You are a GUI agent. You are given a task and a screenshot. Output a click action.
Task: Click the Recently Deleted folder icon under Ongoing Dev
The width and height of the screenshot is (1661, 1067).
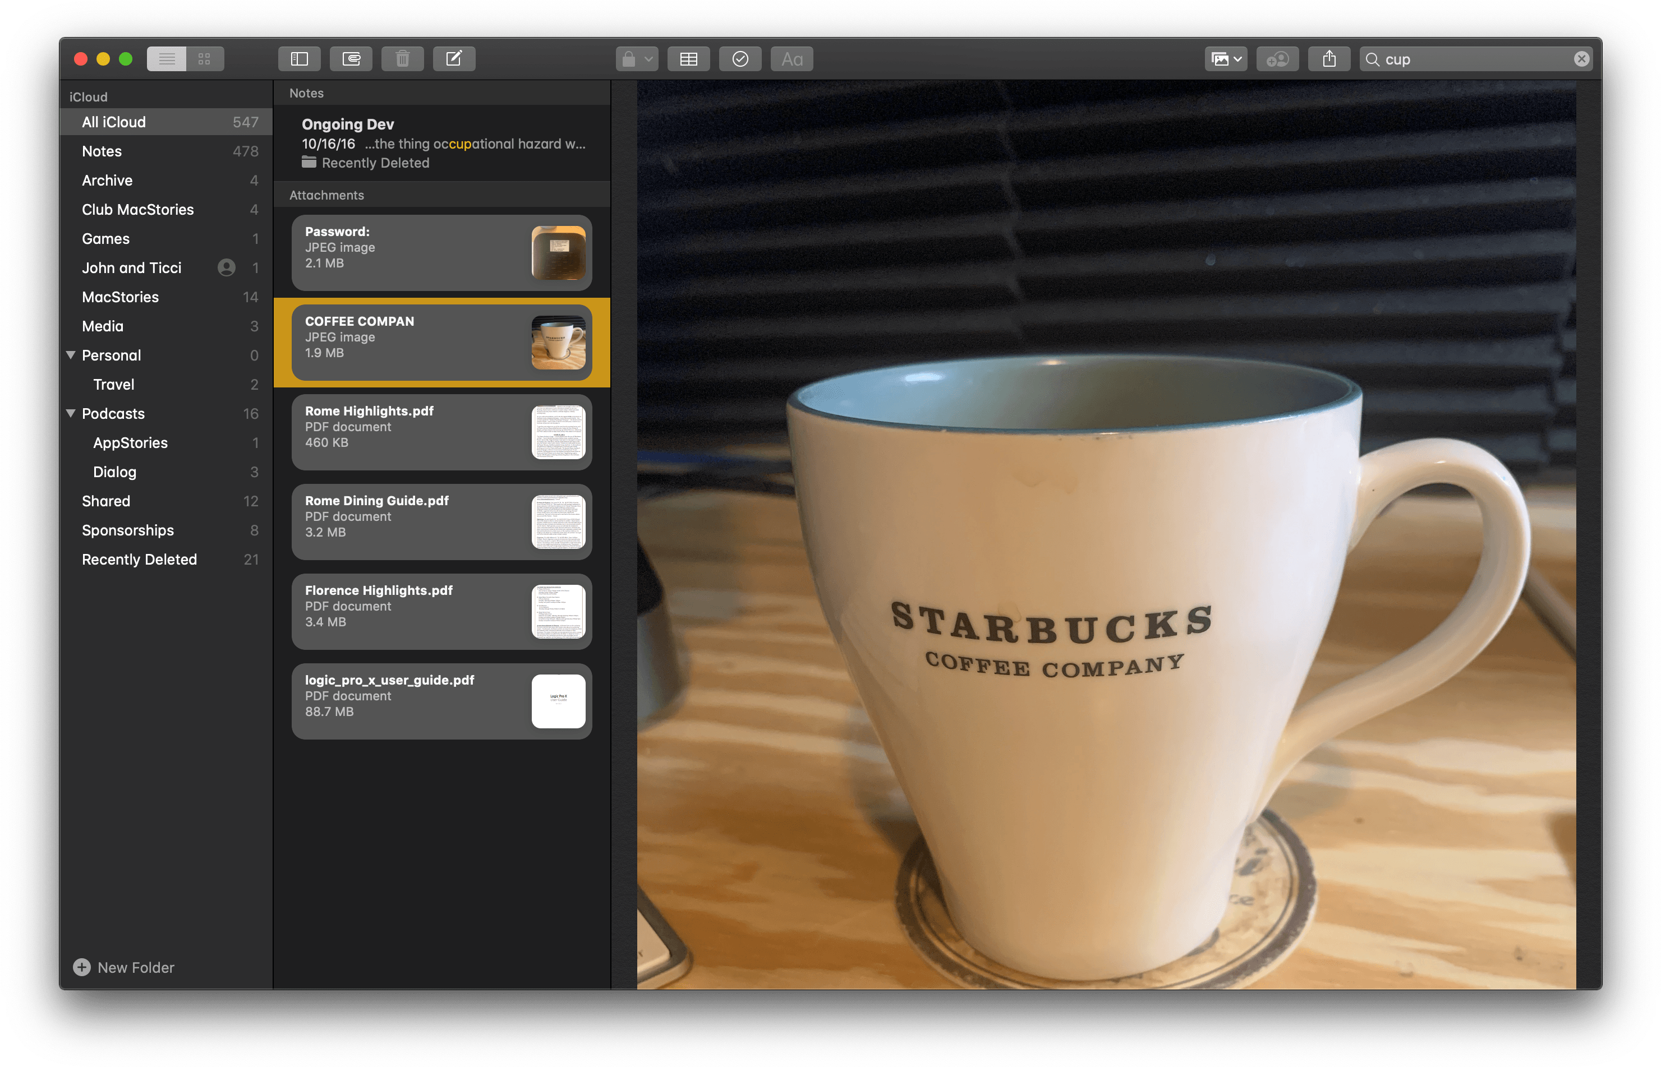309,162
